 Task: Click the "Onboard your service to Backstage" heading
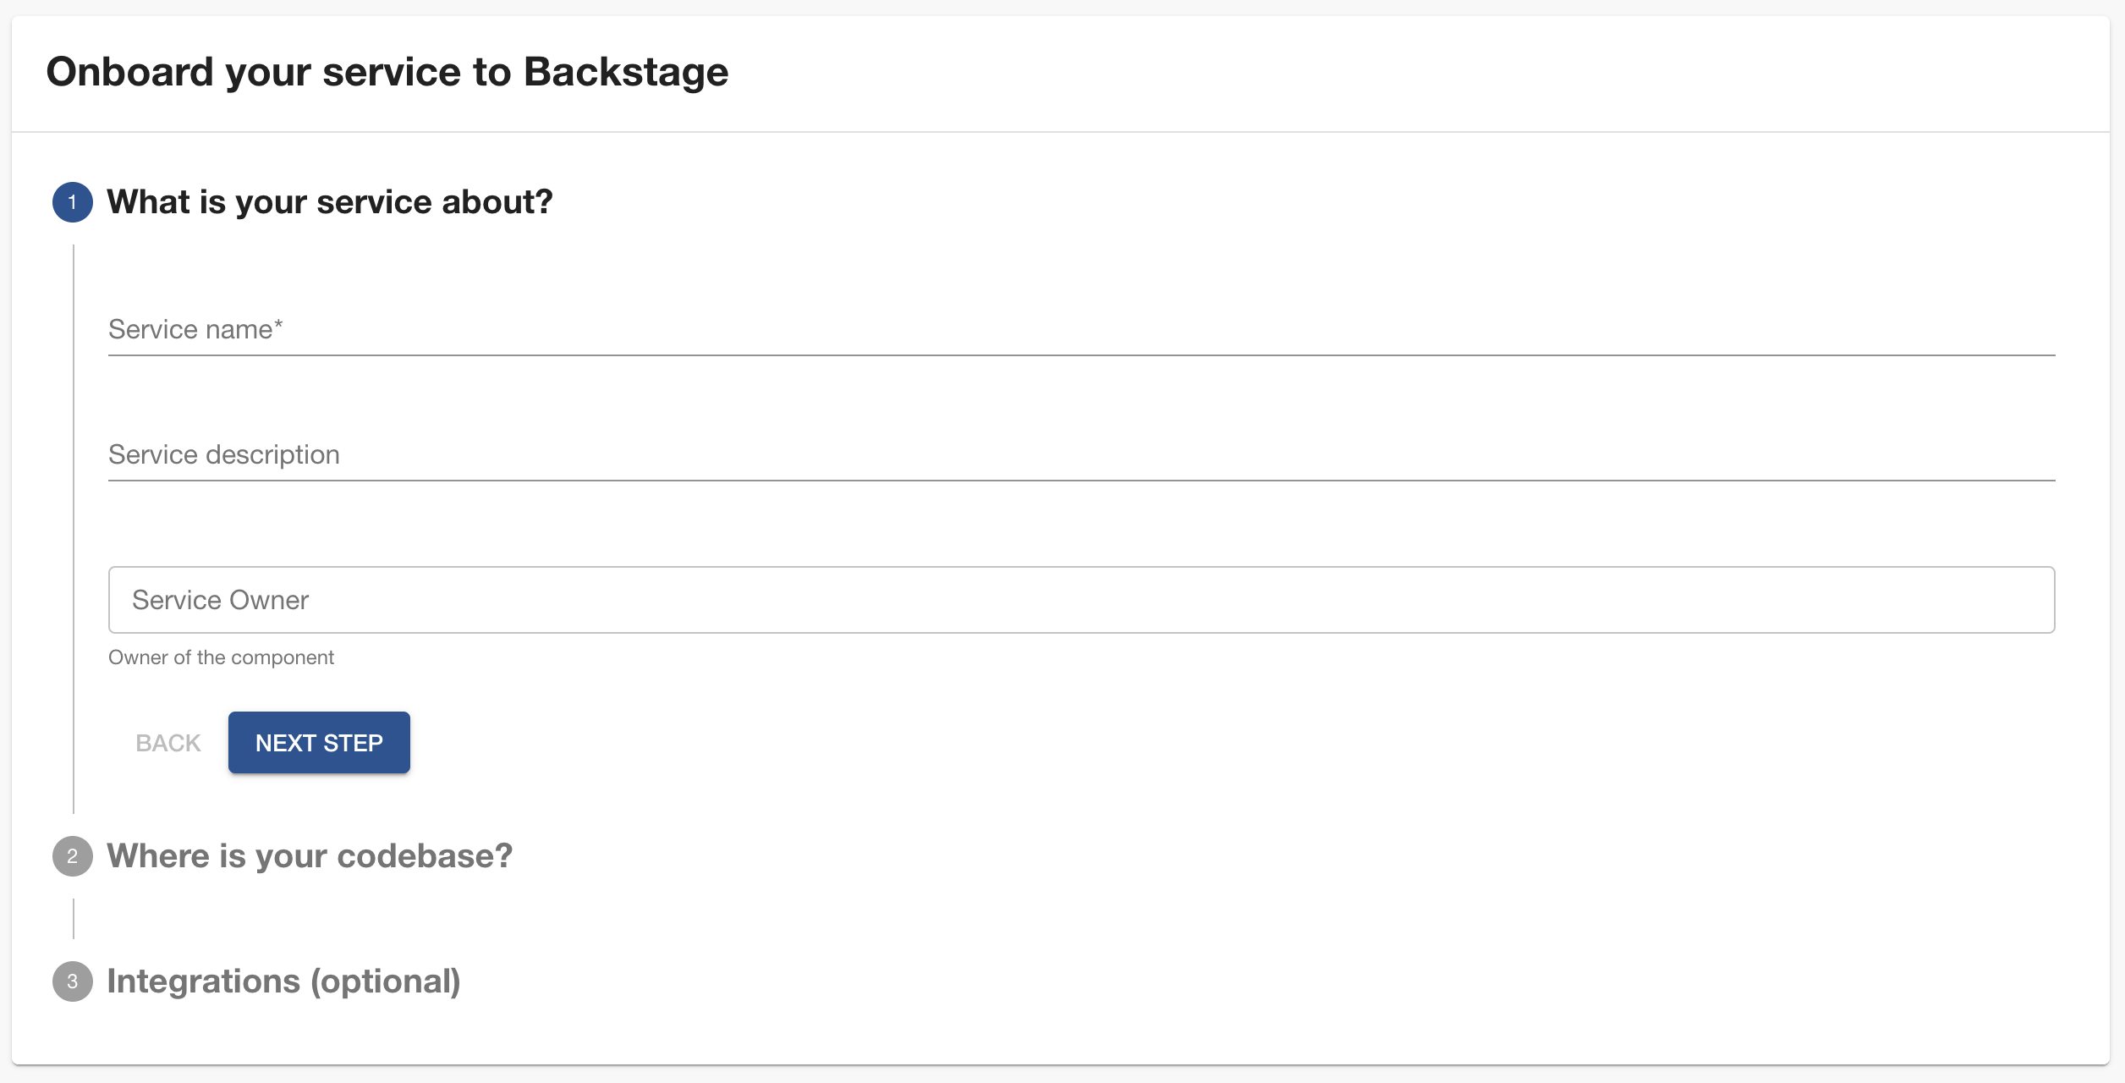387,72
